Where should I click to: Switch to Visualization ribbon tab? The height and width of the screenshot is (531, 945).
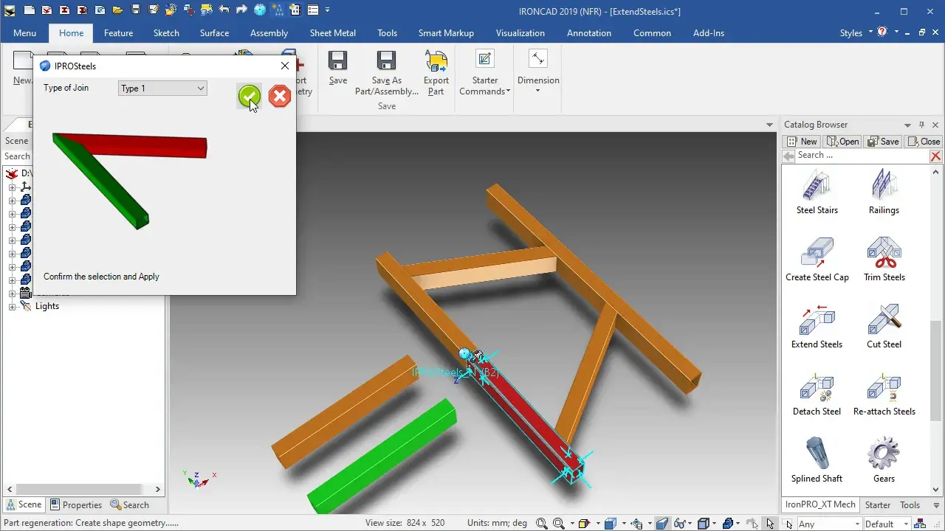(x=520, y=33)
